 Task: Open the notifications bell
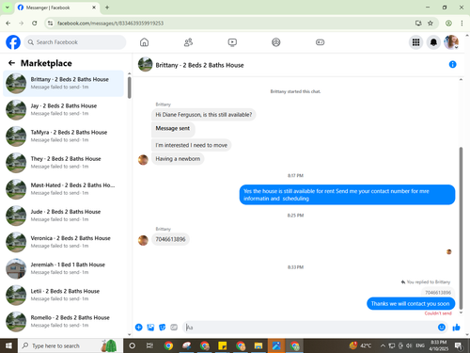(433, 42)
